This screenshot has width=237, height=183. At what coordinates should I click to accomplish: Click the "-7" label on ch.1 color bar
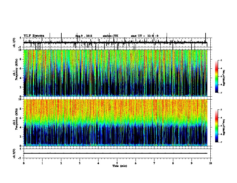click(221, 93)
